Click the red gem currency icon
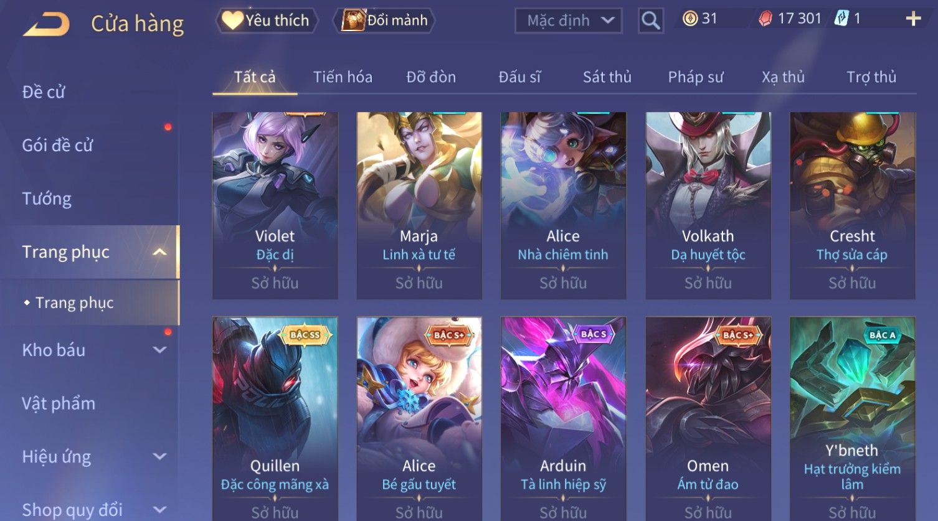The image size is (938, 521). pyautogui.click(x=765, y=19)
